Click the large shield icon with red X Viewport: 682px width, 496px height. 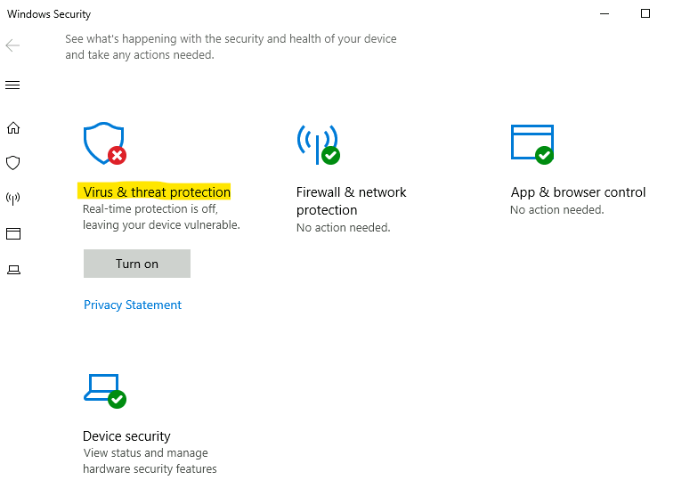coord(103,143)
